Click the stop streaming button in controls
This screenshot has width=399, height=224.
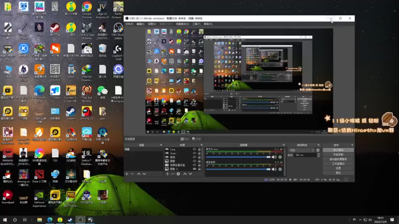pos(338,150)
